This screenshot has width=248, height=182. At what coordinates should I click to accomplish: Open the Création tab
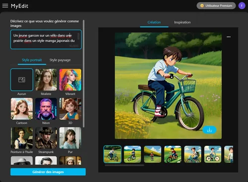tap(154, 22)
